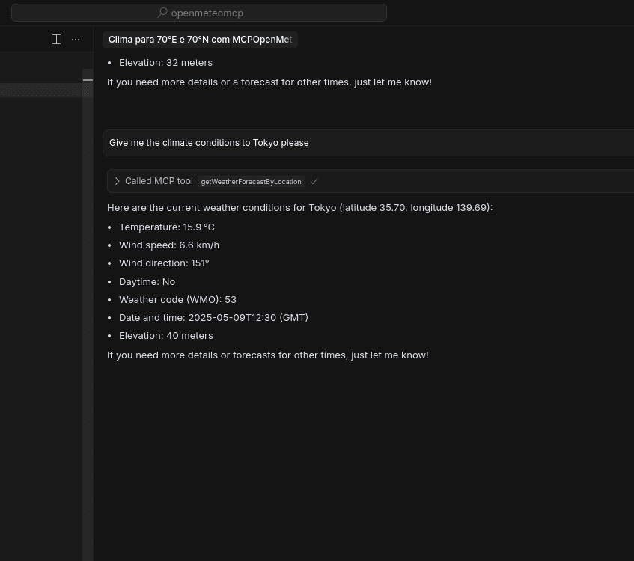Click the Wind speed: 6.6 km/h line
This screenshot has width=634, height=561.
point(169,245)
